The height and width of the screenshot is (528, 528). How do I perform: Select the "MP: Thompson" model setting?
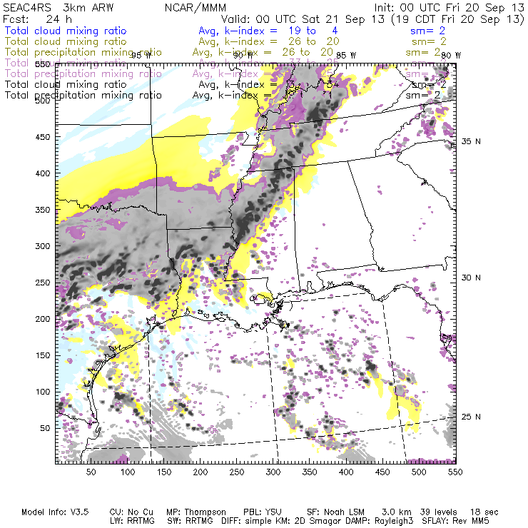click(196, 512)
